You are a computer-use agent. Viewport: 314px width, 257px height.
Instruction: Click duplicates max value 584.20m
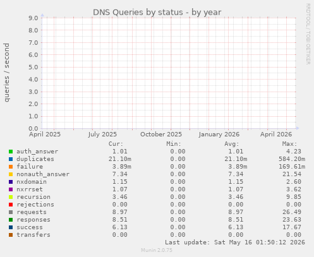pyautogui.click(x=292, y=159)
